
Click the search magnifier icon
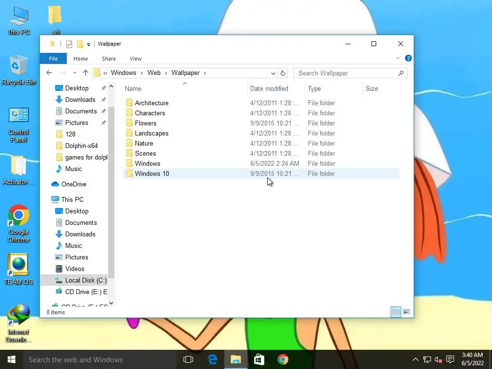[x=401, y=73]
